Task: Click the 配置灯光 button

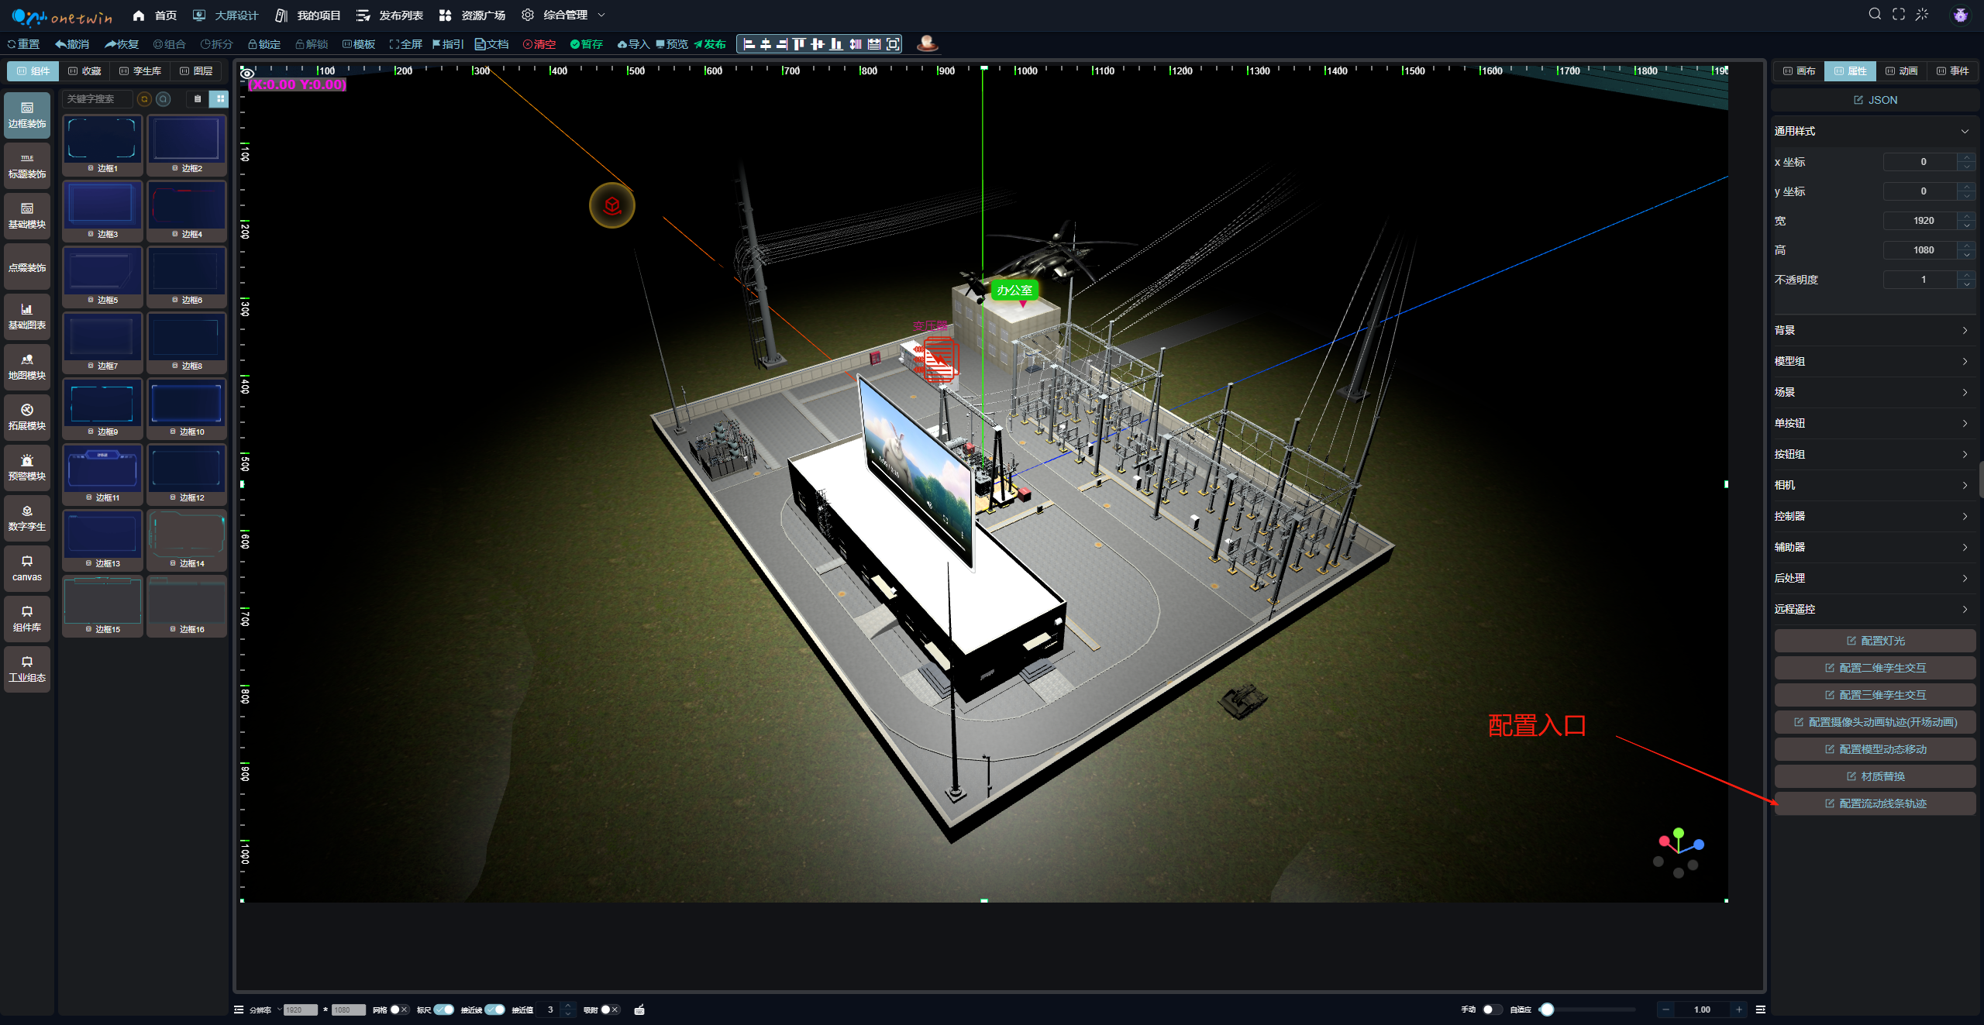Action: [x=1875, y=641]
